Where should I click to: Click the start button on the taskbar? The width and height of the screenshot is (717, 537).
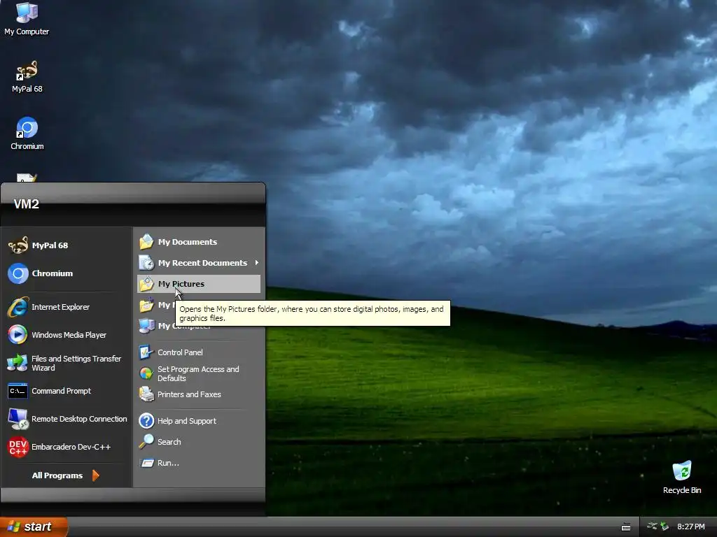[33, 527]
